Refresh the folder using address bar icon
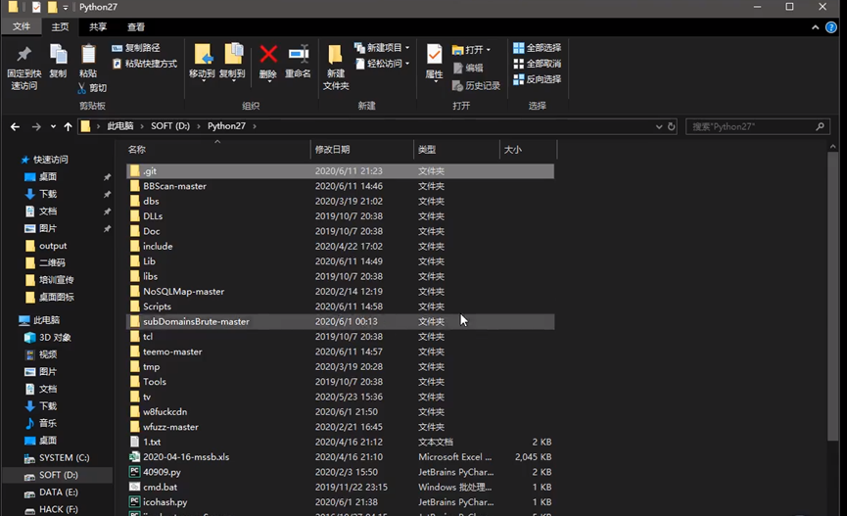This screenshot has width=847, height=516. [671, 126]
